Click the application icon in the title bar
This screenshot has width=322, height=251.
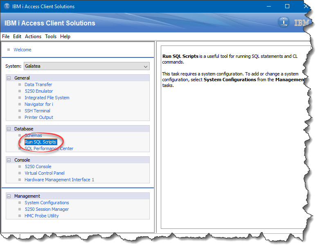(7, 7)
